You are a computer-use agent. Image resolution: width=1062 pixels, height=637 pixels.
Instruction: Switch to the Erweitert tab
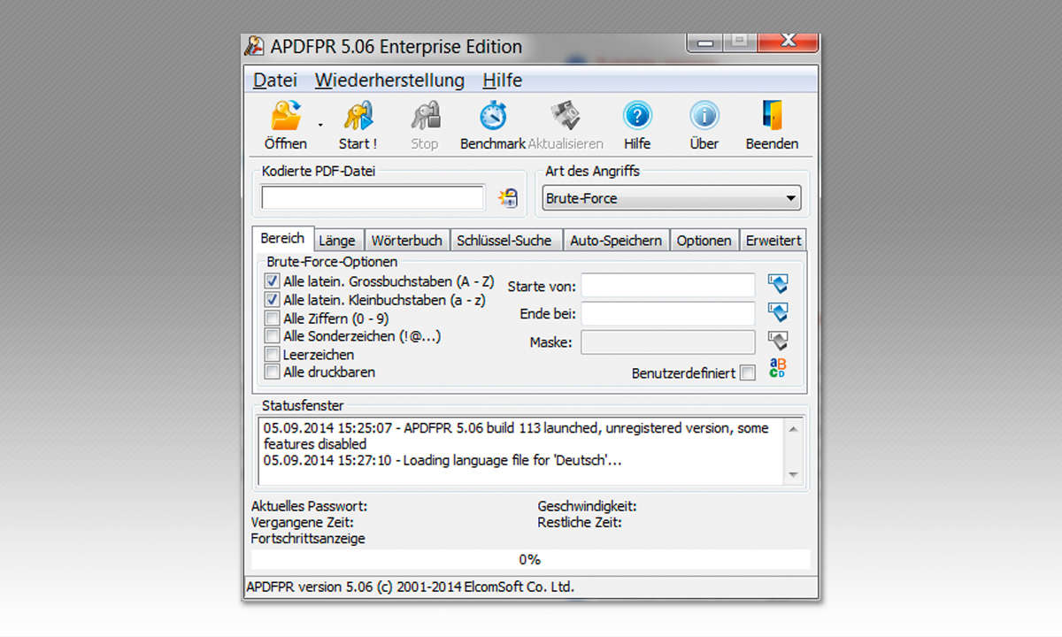point(773,241)
